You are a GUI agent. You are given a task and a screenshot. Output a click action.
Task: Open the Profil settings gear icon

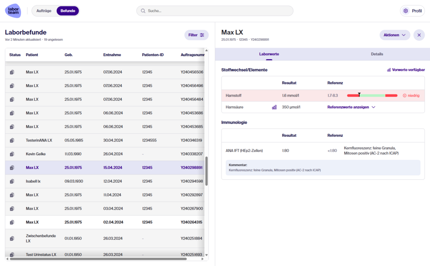point(405,11)
